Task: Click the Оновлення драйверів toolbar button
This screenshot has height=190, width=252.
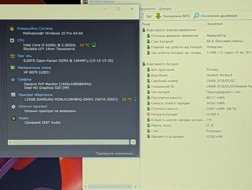Action: [215, 16]
